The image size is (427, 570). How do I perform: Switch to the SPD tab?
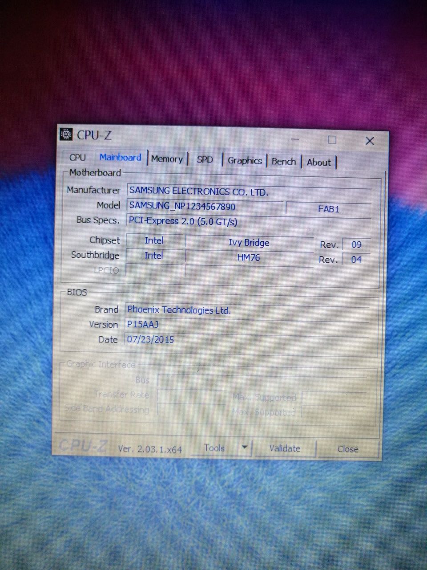[x=205, y=159]
